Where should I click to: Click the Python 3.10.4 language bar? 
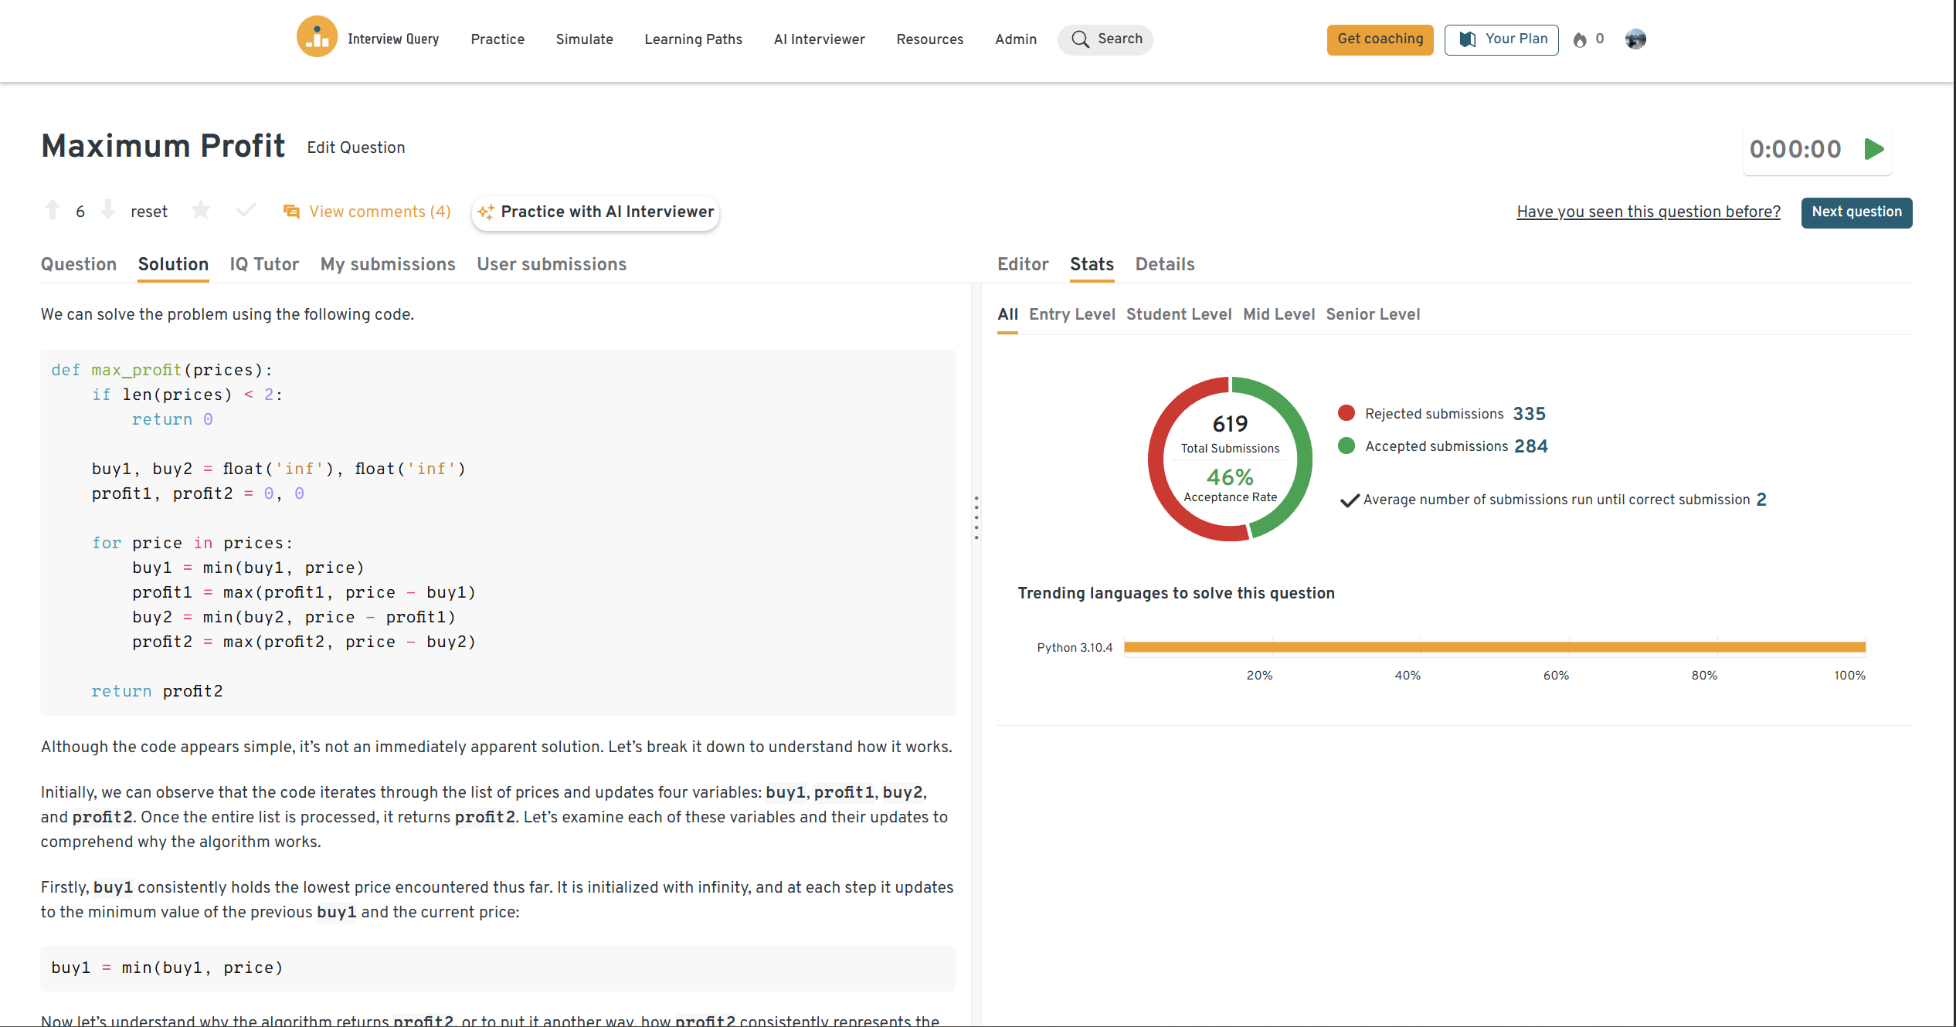pyautogui.click(x=1494, y=647)
